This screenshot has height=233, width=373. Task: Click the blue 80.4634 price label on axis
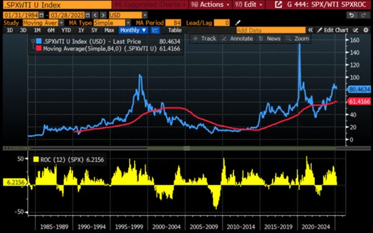coord(359,89)
